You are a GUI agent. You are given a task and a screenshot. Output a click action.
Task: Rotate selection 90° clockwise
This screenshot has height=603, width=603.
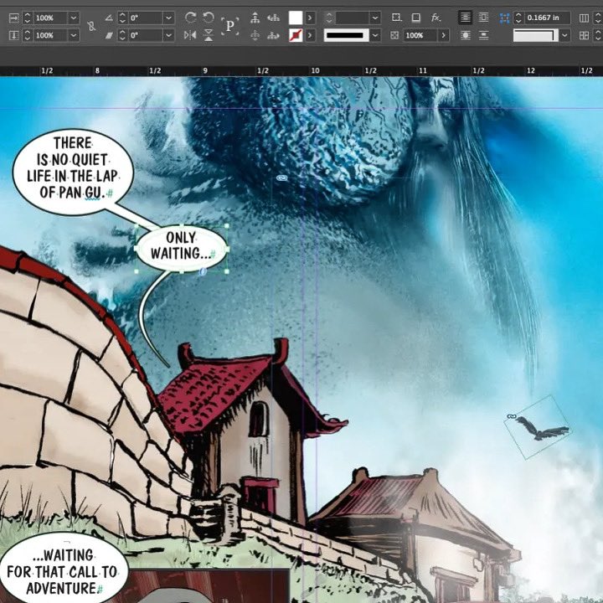[x=190, y=18]
